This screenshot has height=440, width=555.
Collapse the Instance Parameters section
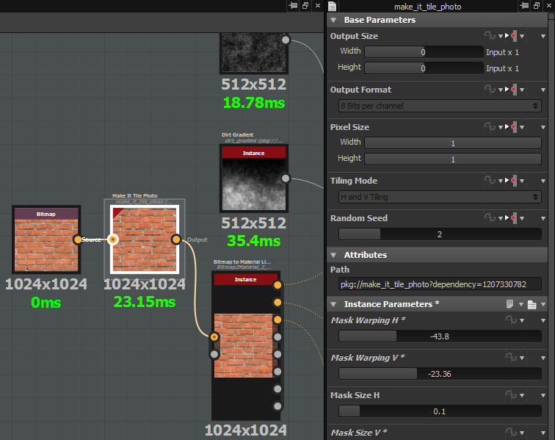[333, 304]
